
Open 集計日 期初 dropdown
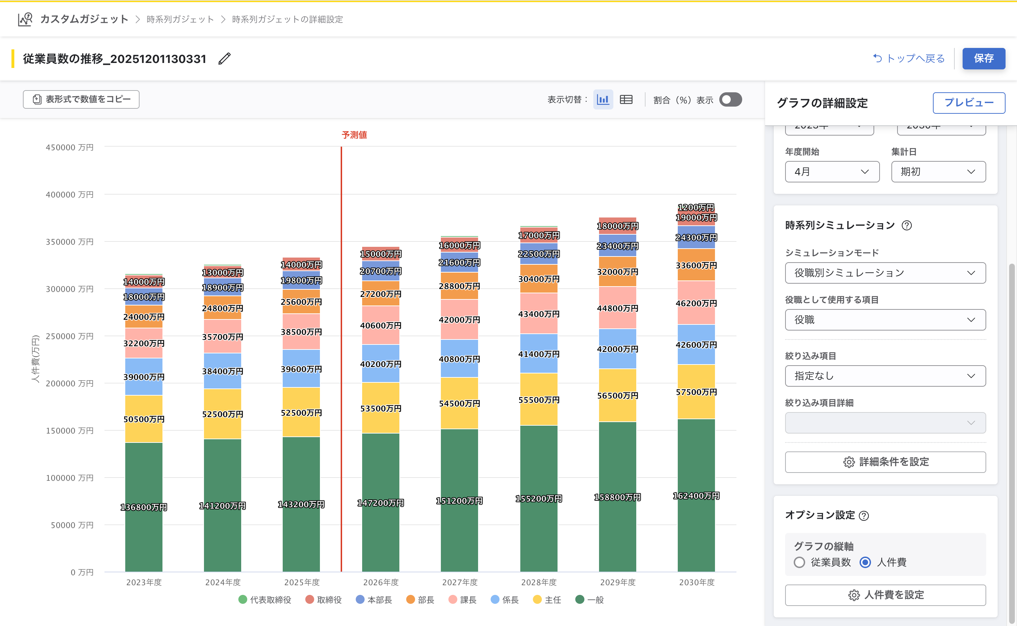coord(938,172)
